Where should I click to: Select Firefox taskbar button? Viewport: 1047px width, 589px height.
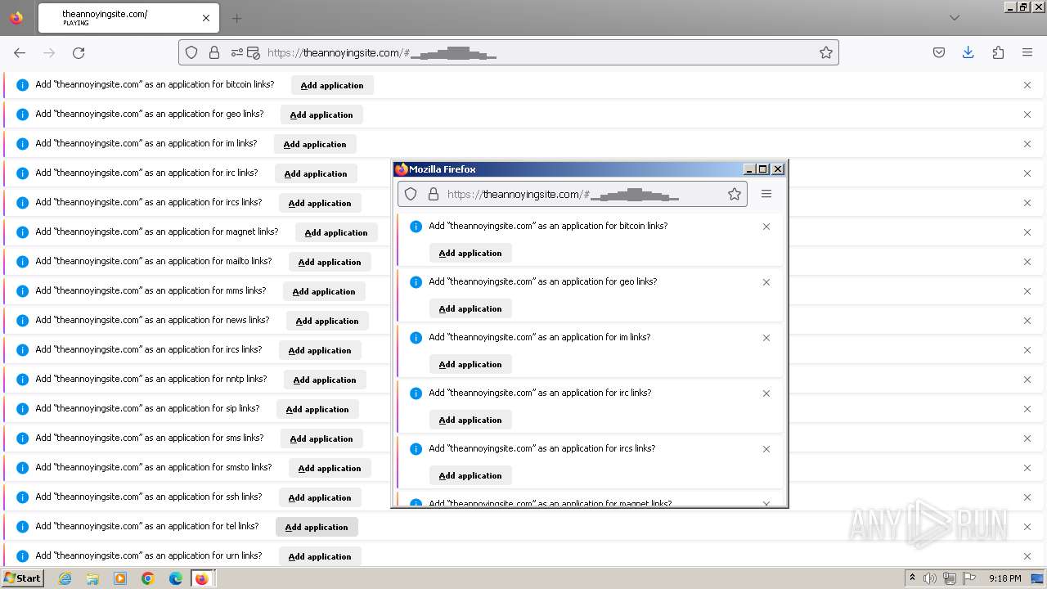pyautogui.click(x=202, y=578)
